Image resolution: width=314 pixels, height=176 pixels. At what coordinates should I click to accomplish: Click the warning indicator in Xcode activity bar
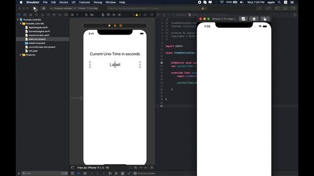click(x=203, y=8)
